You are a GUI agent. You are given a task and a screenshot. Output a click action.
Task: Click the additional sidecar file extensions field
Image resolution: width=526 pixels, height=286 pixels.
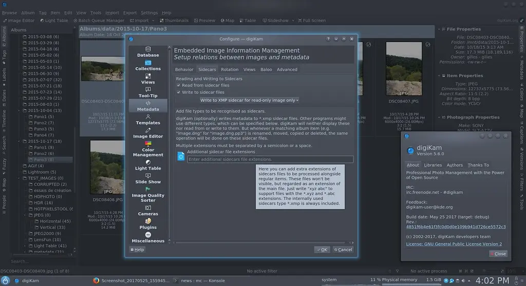(270, 159)
